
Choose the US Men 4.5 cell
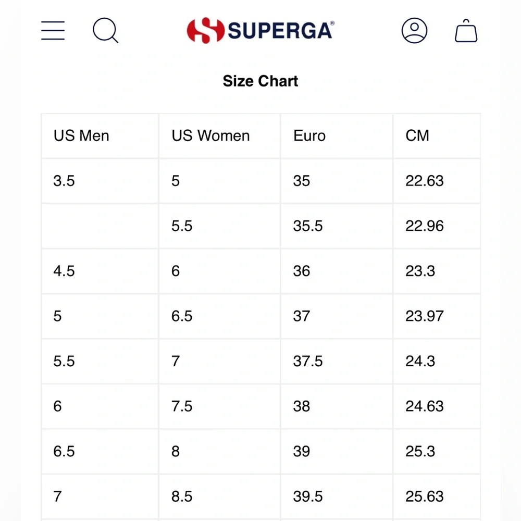click(x=100, y=271)
